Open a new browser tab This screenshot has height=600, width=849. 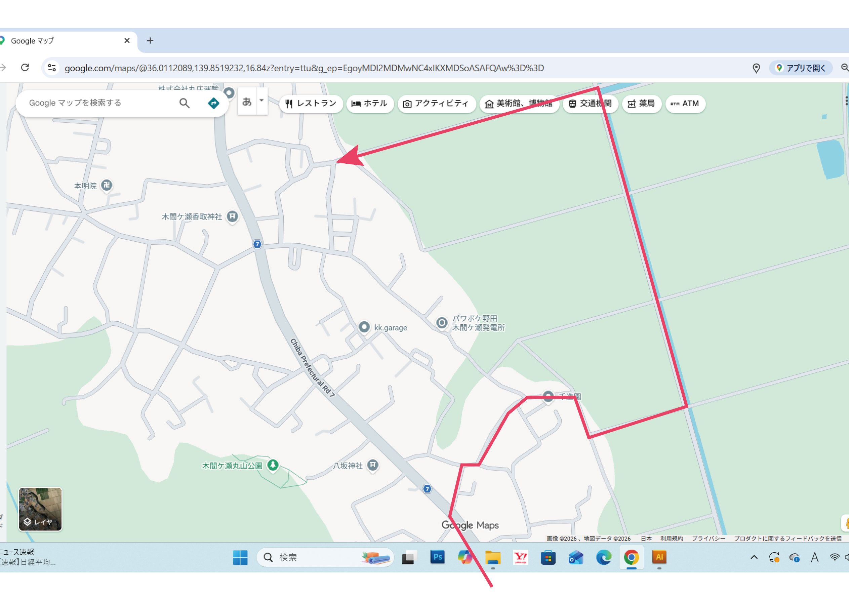[150, 41]
